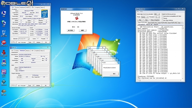Open Graphics tab in upper CPU-Z window

click(38, 7)
